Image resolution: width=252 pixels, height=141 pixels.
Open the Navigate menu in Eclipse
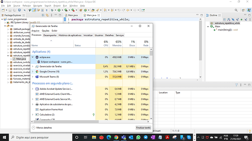38,6
